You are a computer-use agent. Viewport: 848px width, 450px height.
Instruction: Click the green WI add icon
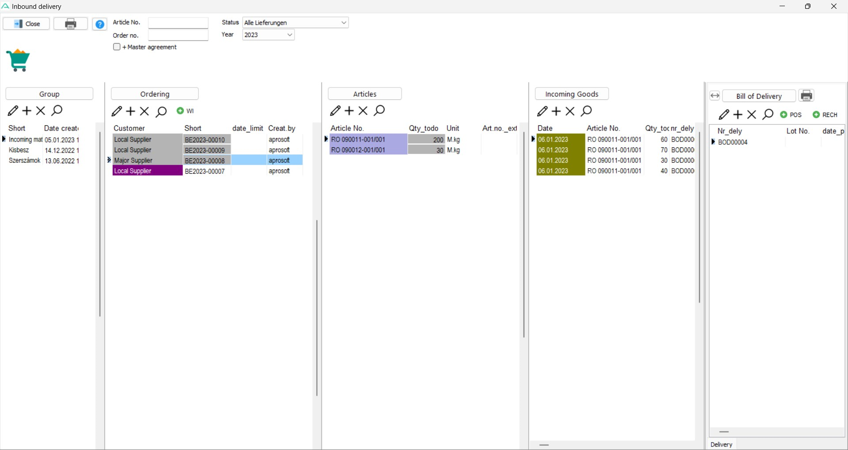(185, 111)
